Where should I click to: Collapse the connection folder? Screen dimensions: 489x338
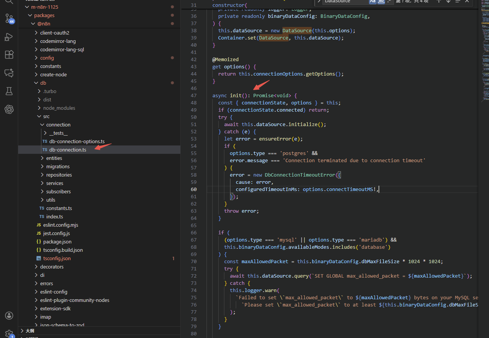point(42,125)
